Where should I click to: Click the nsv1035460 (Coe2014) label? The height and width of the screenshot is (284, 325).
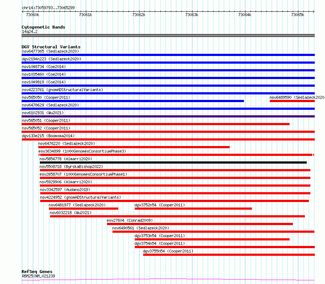point(44,74)
